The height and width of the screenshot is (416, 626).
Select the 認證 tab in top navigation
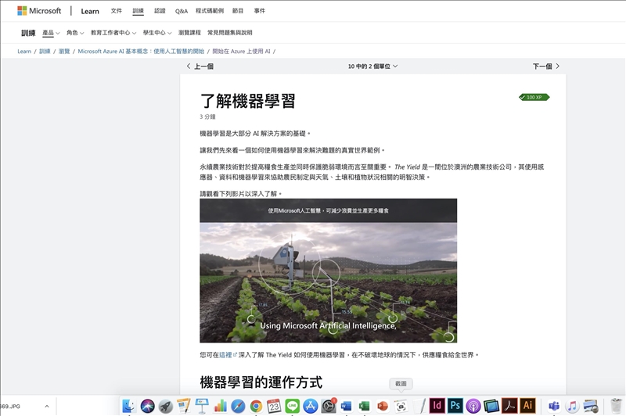160,11
